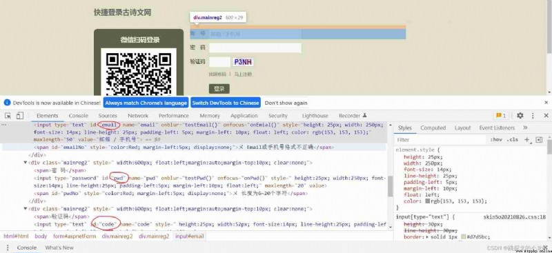Open DevTools settings gear
The image size is (552, 253).
[x=520, y=115]
